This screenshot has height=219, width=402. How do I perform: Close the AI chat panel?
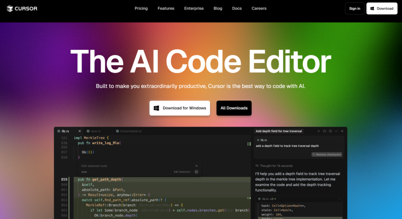coord(342,131)
